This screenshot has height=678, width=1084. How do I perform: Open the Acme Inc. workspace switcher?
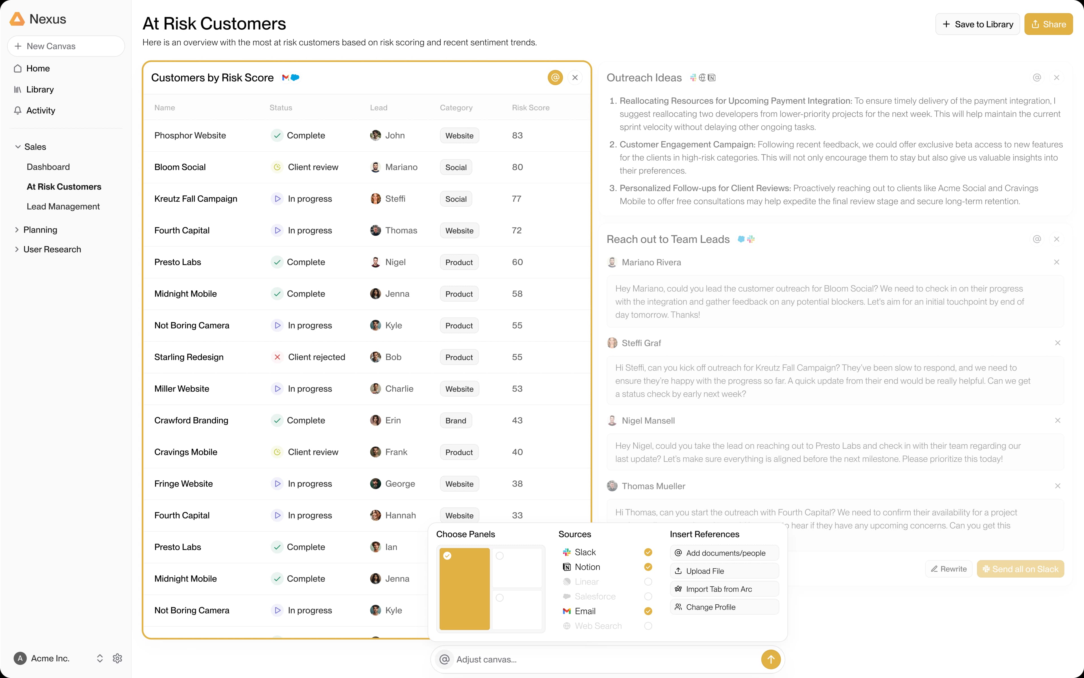coord(100,658)
